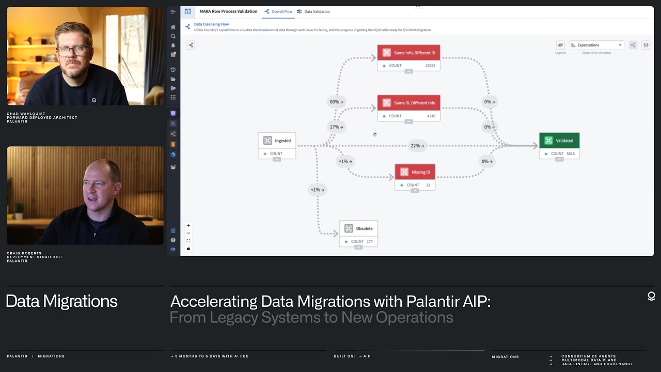Image resolution: width=661 pixels, height=372 pixels.
Task: Zoom out with the minus button
Action: point(188,233)
